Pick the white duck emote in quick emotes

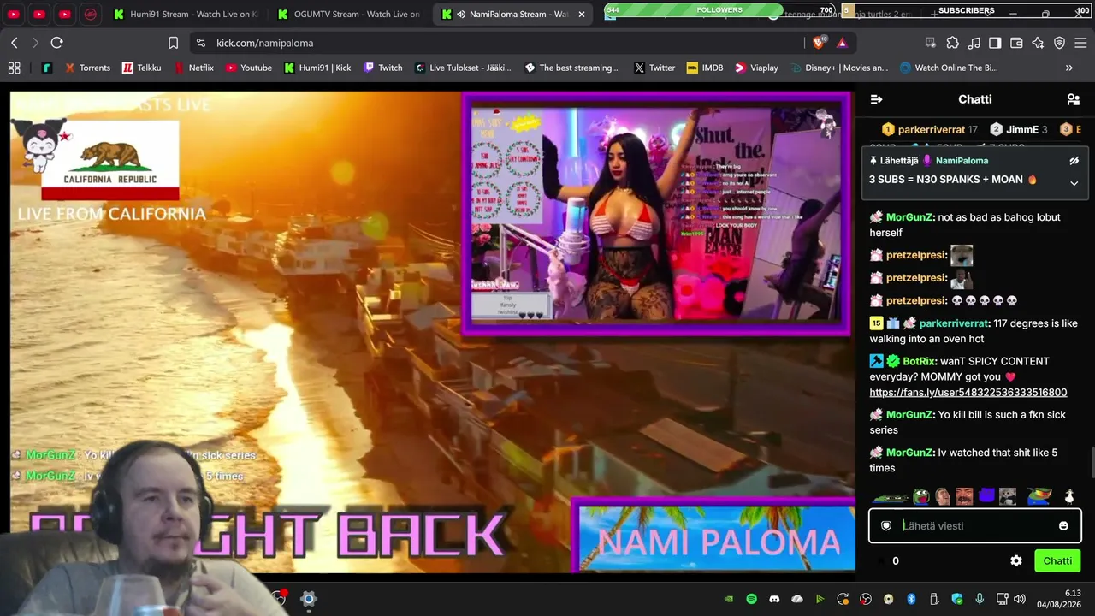pos(1069,496)
